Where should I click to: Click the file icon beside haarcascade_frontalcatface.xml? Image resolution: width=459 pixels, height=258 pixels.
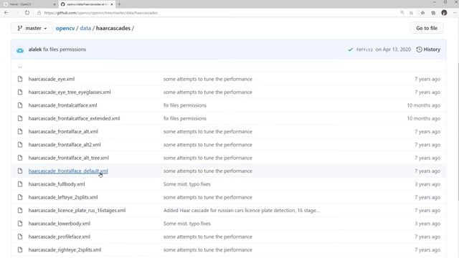(x=20, y=105)
